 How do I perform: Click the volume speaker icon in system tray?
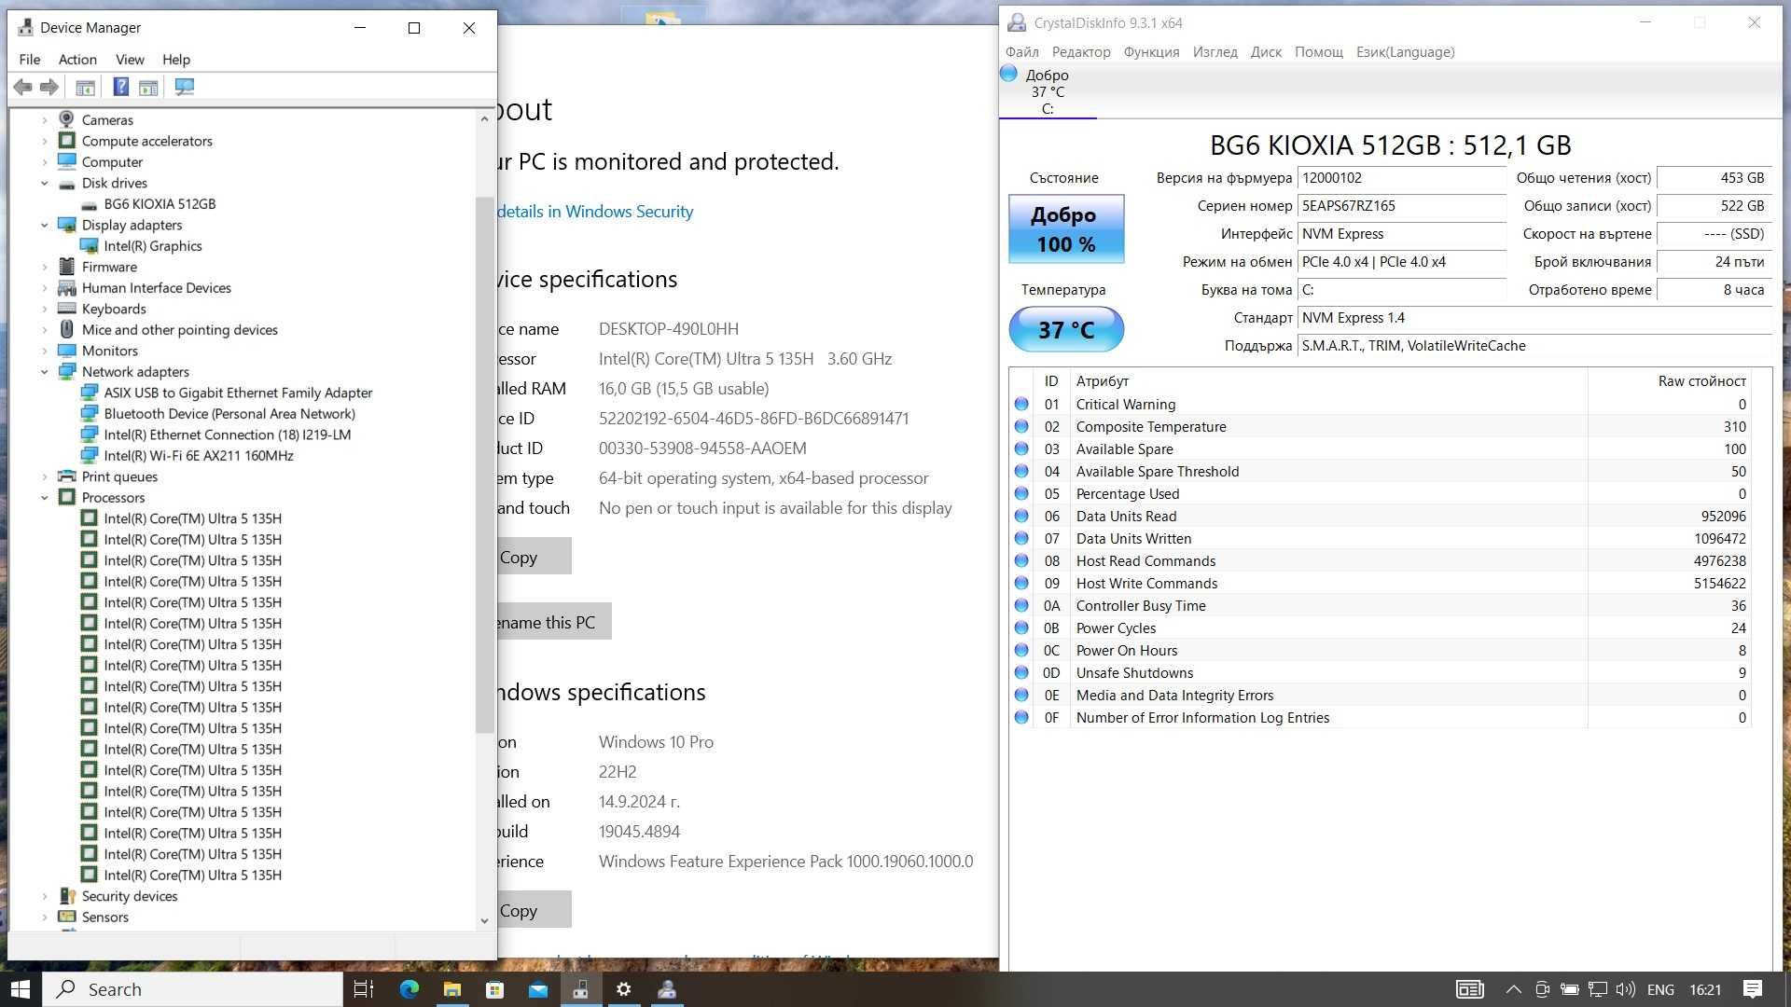pos(1626,989)
